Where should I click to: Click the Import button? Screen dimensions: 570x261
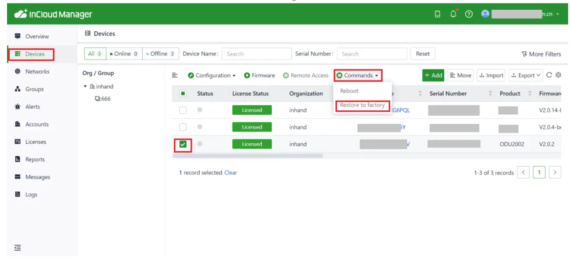pos(491,75)
